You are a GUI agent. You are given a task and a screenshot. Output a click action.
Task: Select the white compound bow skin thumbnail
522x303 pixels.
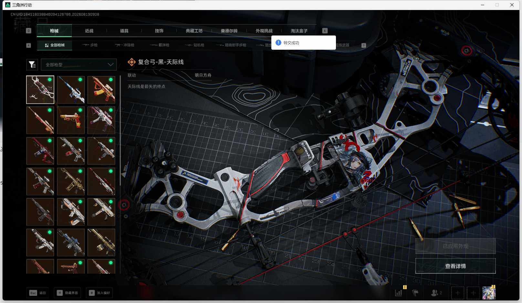tap(40, 90)
